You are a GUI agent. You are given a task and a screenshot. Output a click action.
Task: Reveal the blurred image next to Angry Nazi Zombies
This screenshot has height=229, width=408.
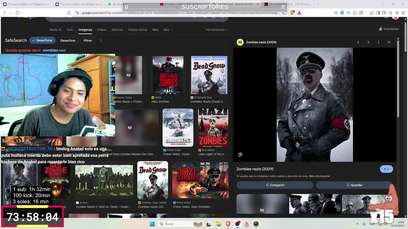[x=128, y=75]
